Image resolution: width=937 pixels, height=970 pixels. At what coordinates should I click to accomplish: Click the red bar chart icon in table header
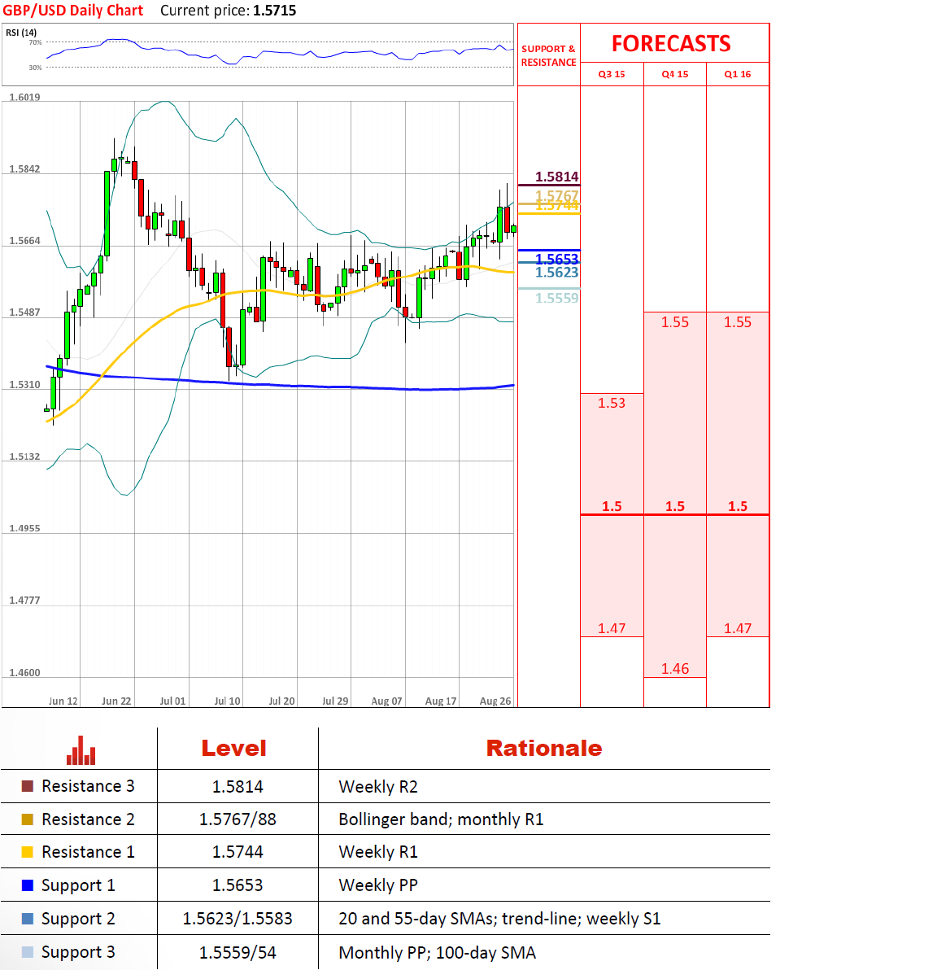tap(81, 750)
